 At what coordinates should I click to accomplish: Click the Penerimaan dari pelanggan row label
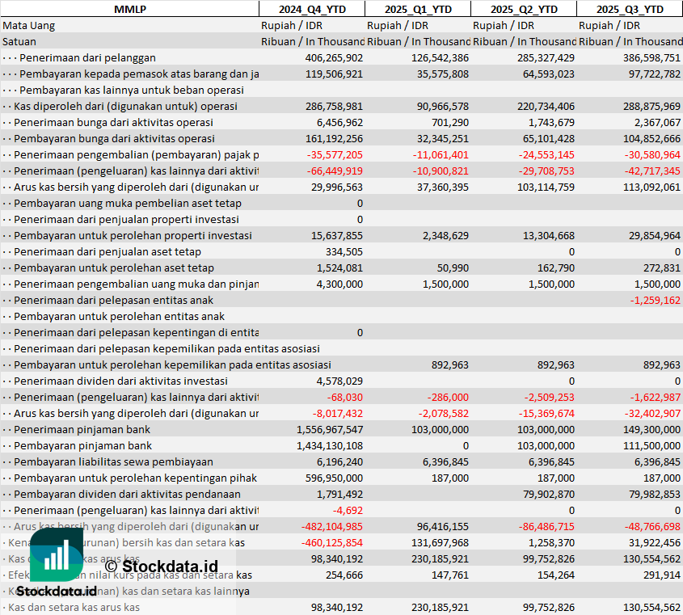[x=87, y=57]
